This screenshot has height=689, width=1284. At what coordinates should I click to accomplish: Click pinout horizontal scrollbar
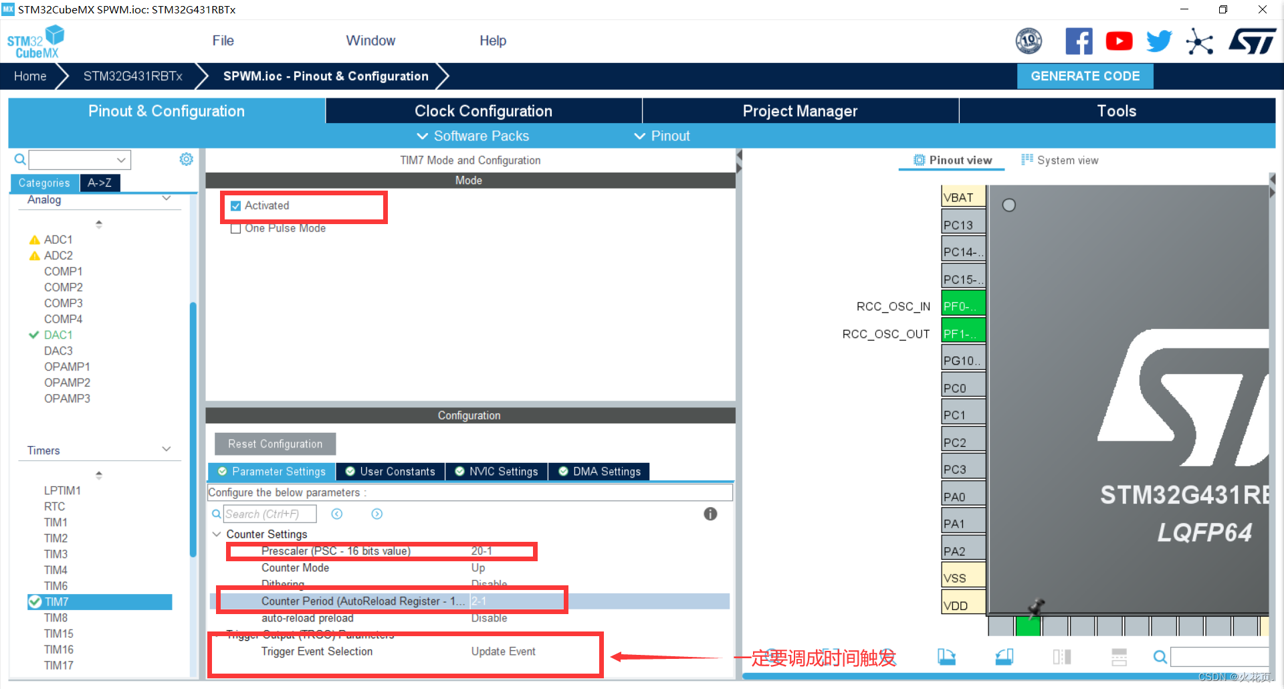(1006, 676)
